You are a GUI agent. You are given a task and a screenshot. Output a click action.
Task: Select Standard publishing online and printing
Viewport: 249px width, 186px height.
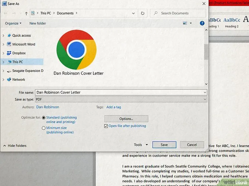[44, 118]
